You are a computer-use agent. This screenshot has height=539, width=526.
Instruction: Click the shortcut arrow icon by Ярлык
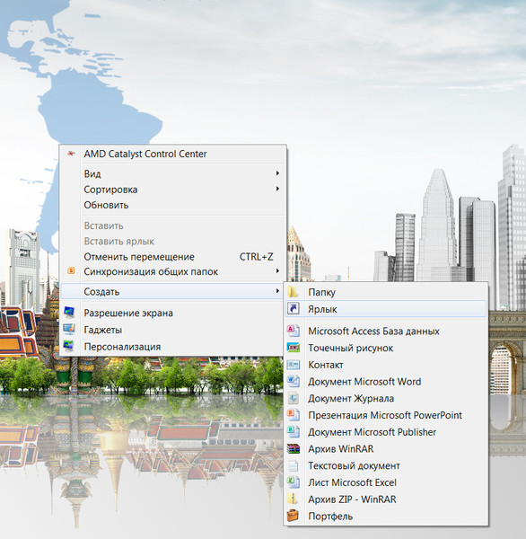[293, 308]
